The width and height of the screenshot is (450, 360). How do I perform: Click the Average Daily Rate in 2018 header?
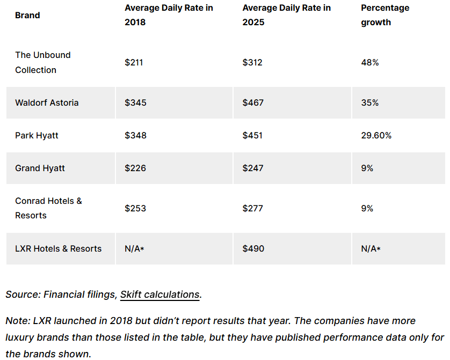click(x=169, y=15)
